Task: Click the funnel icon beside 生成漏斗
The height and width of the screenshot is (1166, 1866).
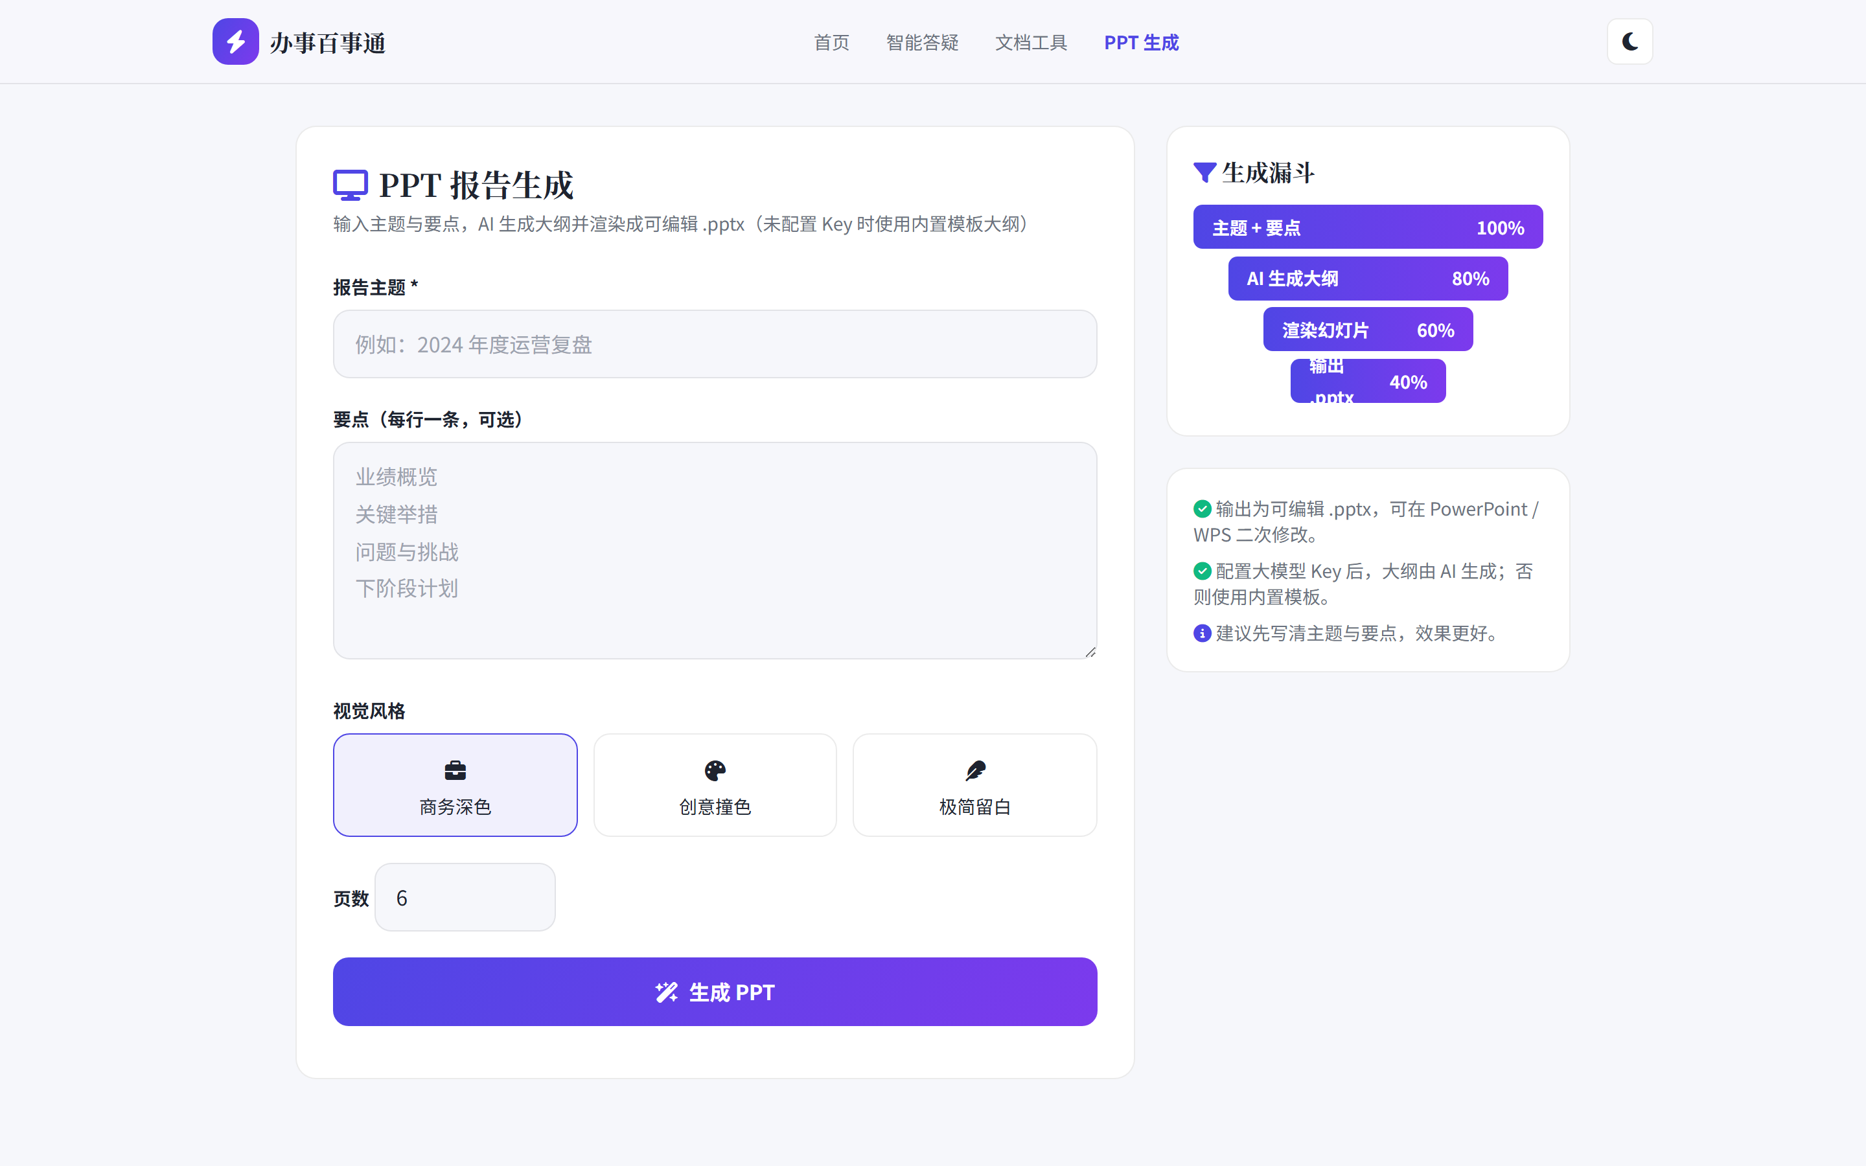Action: tap(1204, 173)
